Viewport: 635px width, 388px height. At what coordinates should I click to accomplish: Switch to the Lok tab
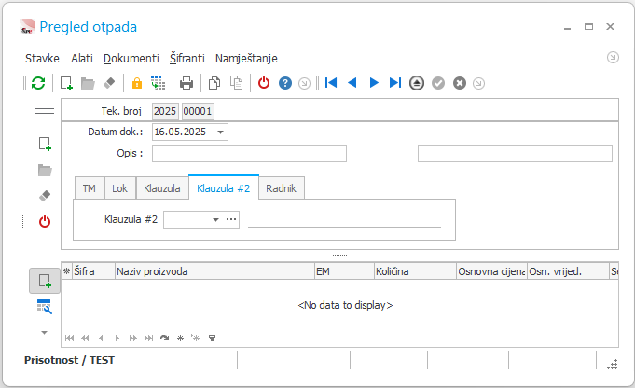(120, 188)
